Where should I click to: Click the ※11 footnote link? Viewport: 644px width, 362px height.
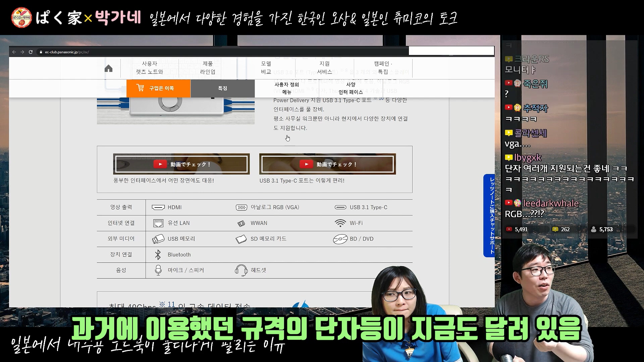tap(167, 304)
